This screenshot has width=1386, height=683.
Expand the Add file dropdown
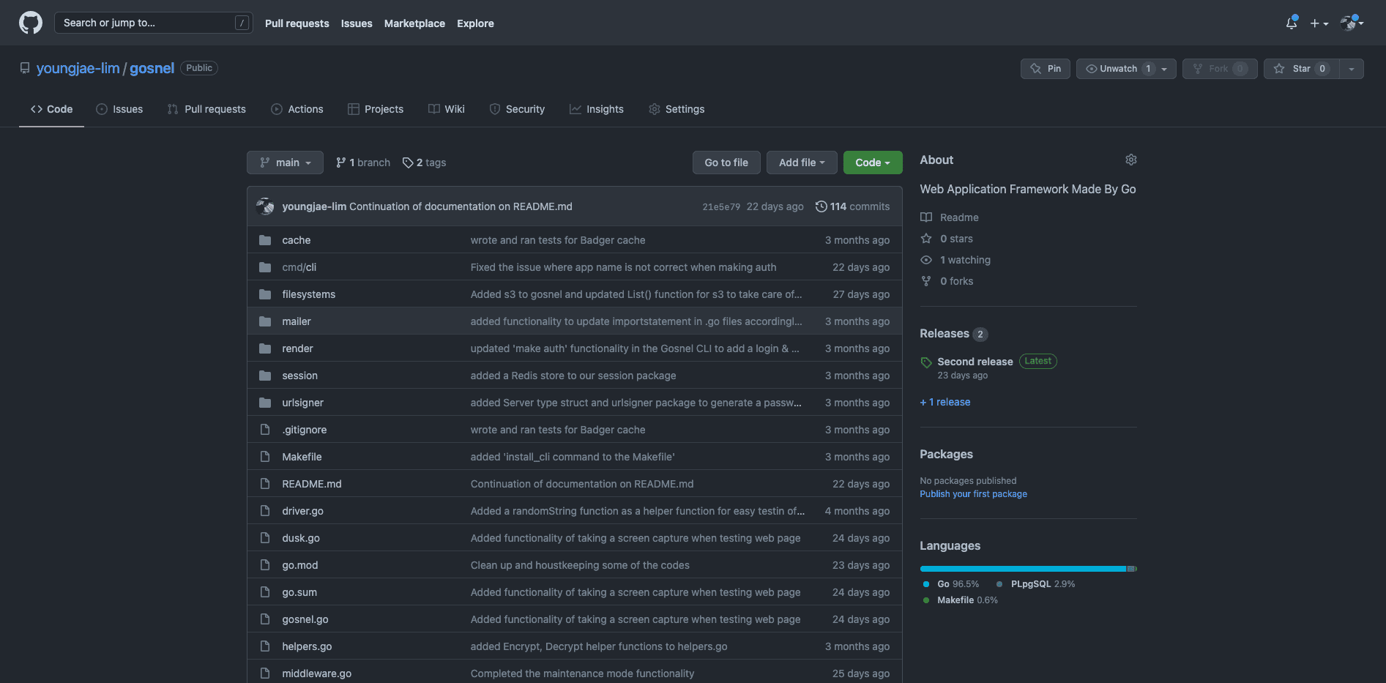(802, 163)
